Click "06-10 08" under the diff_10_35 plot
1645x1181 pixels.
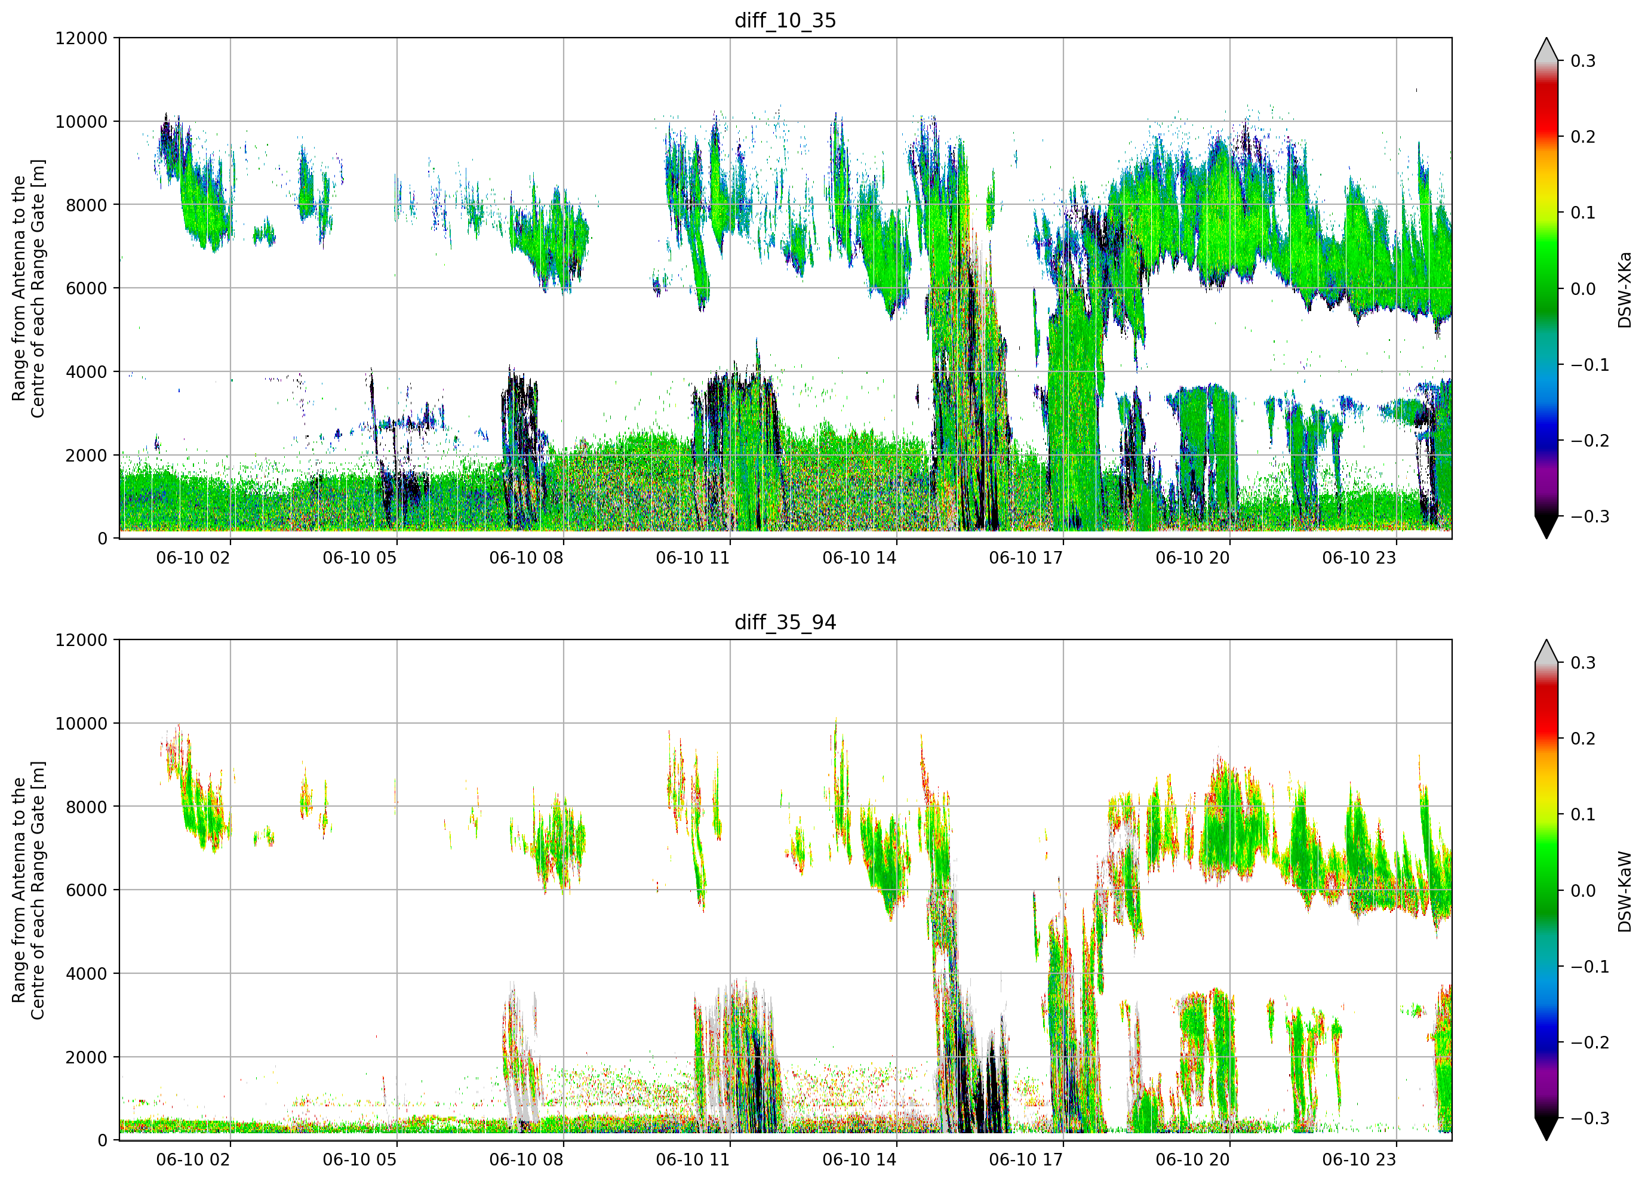526,558
